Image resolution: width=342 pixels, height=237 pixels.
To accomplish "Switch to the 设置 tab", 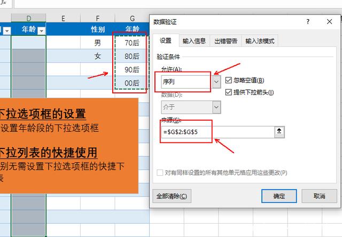I will click(x=166, y=41).
